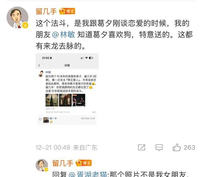Tap the more dots in embedded screenshot
The height and width of the screenshot is (177, 202).
[94, 112]
